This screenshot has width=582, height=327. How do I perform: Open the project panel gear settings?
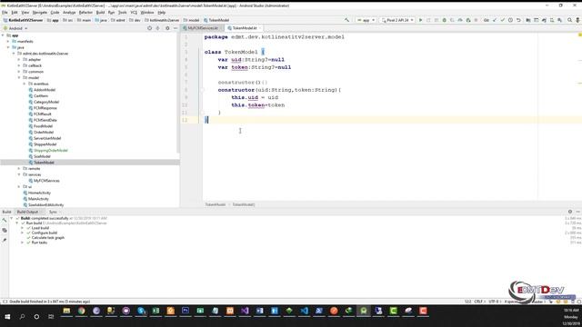coord(167,28)
